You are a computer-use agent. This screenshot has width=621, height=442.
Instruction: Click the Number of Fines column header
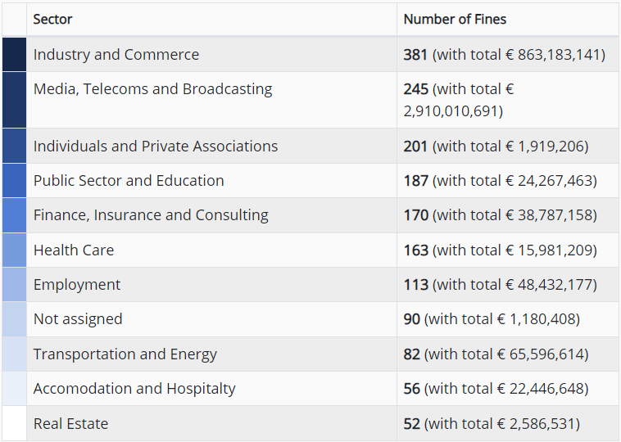click(x=455, y=20)
